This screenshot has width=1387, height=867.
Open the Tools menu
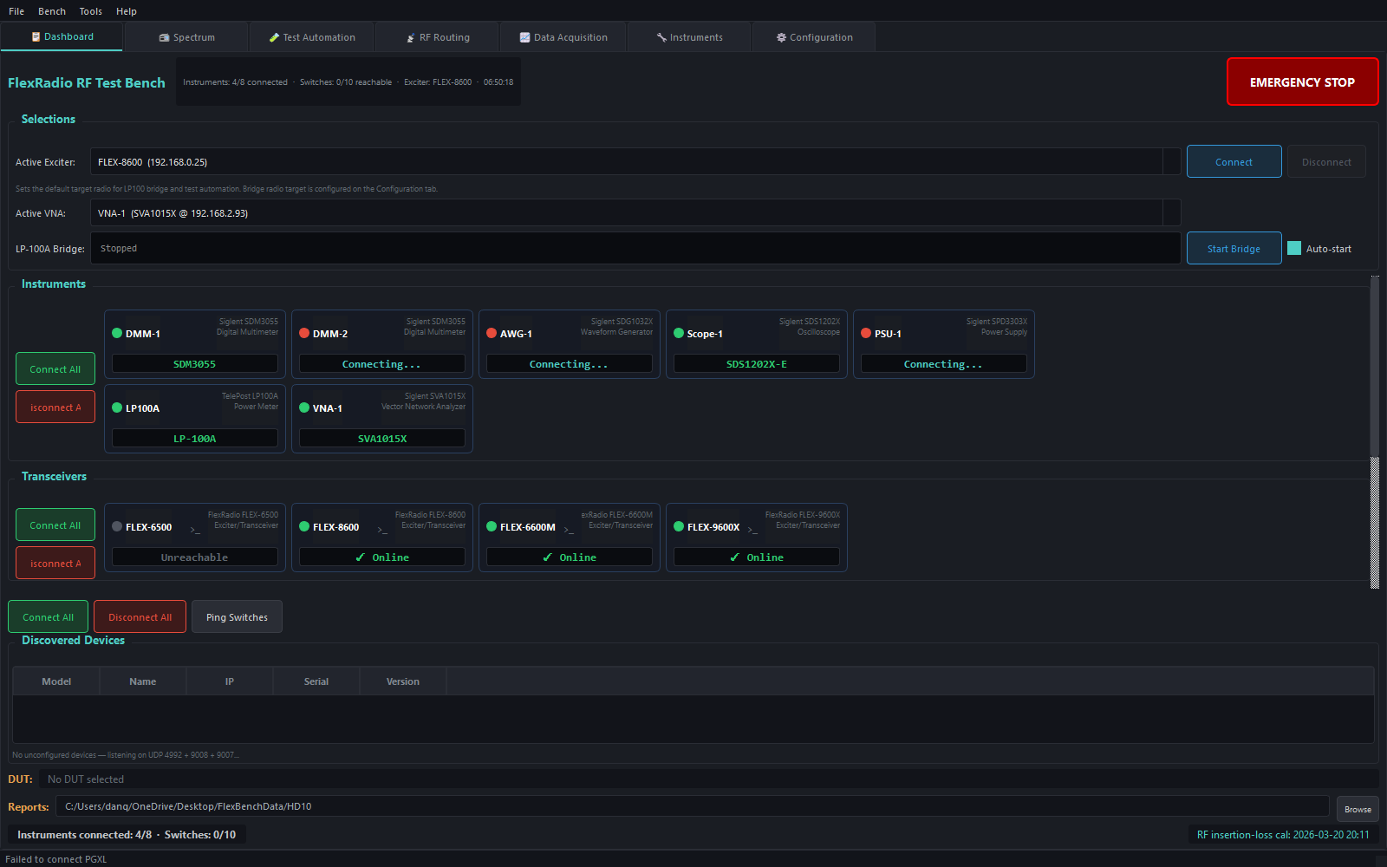point(90,11)
